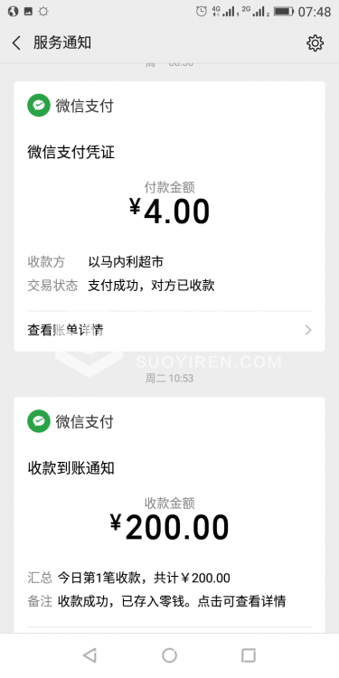This screenshot has width=339, height=678.
Task: Tap the WeChat Pay logo in the payment voucher card
Action: point(39,106)
